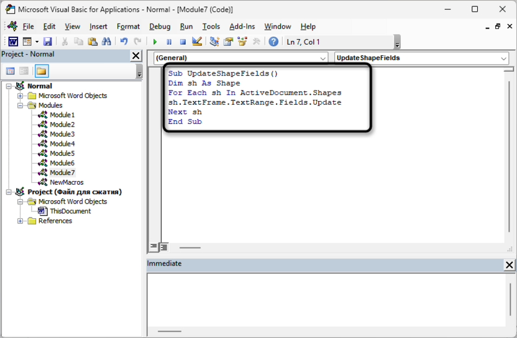
Task: Click the Copy icon in toolbar
Action: click(x=78, y=42)
